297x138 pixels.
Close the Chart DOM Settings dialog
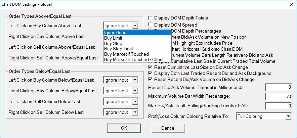(291, 5)
